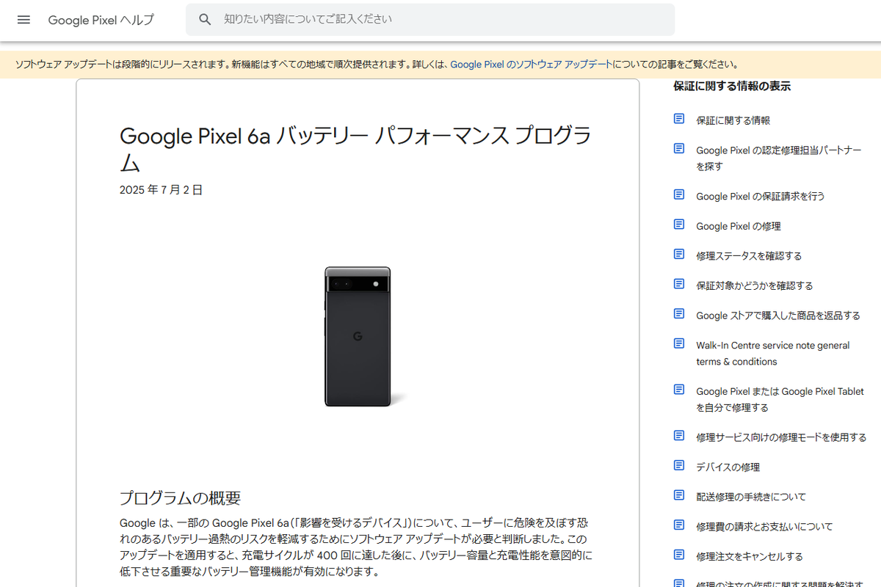This screenshot has width=881, height=587.
Task: Open Google Pixel の保証請求を行う article
Action: [761, 196]
